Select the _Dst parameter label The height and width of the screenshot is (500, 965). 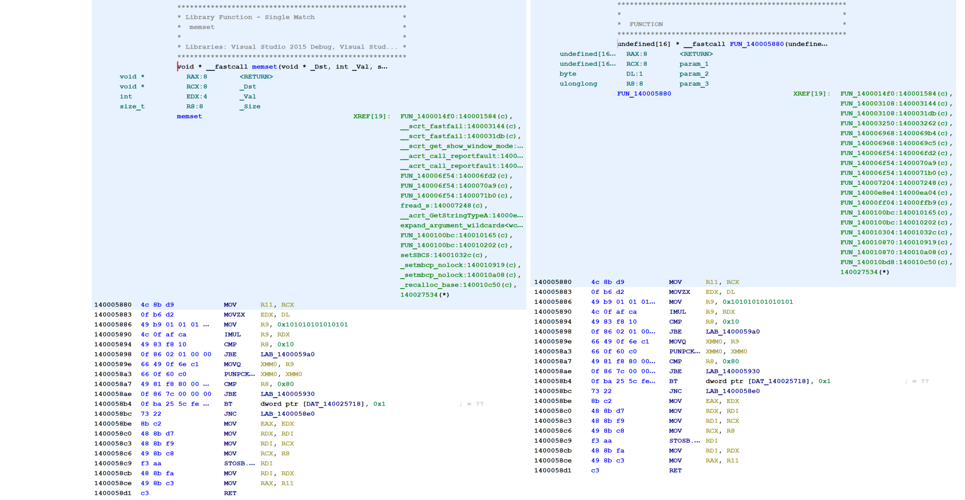coord(249,86)
